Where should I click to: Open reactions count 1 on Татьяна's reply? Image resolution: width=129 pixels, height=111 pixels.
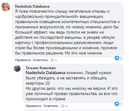pos(121,104)
